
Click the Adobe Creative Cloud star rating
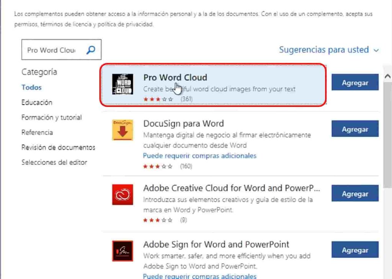158,220
